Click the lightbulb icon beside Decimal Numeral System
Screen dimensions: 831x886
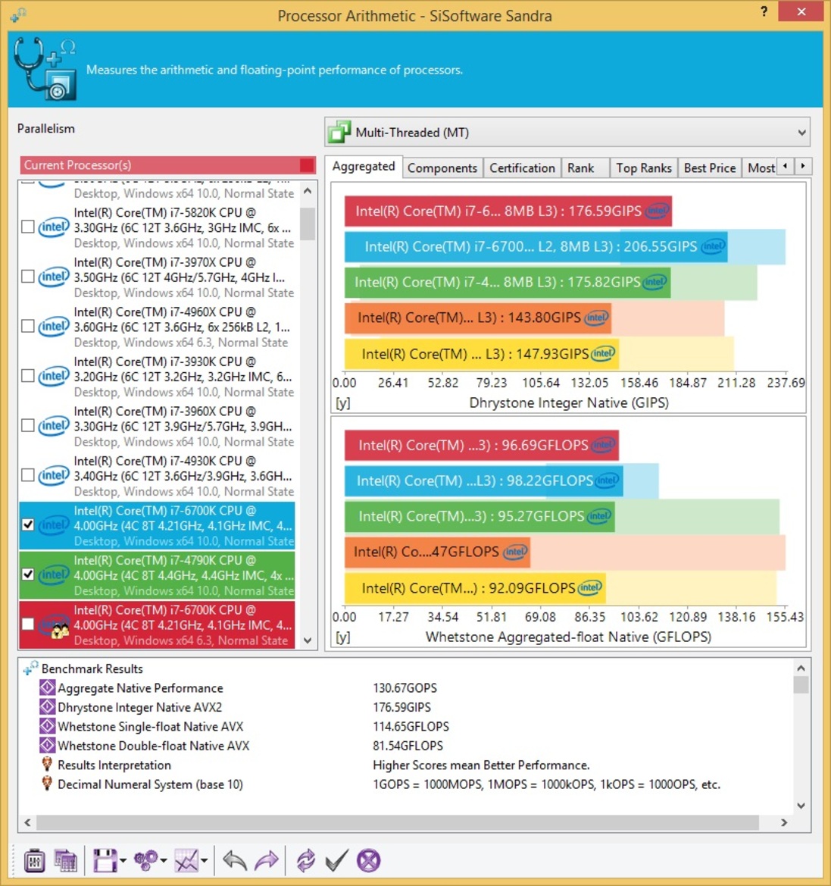48,784
